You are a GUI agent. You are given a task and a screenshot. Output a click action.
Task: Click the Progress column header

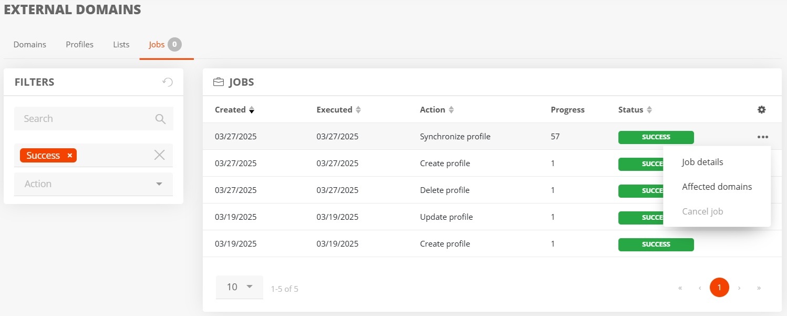click(567, 110)
